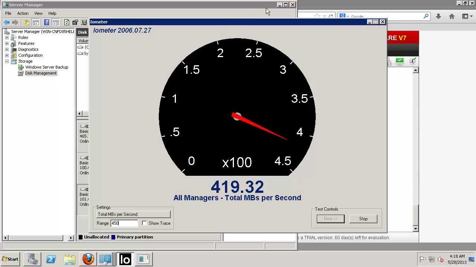The width and height of the screenshot is (476, 267).
Task: Expand the Roles node
Action: coord(7,37)
